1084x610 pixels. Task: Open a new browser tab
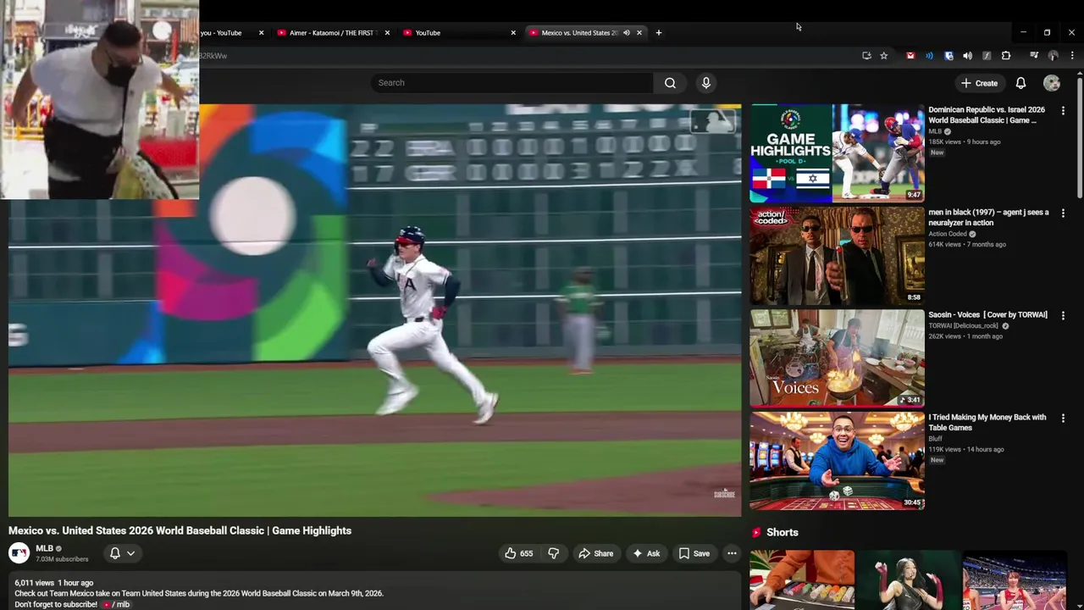point(658,33)
